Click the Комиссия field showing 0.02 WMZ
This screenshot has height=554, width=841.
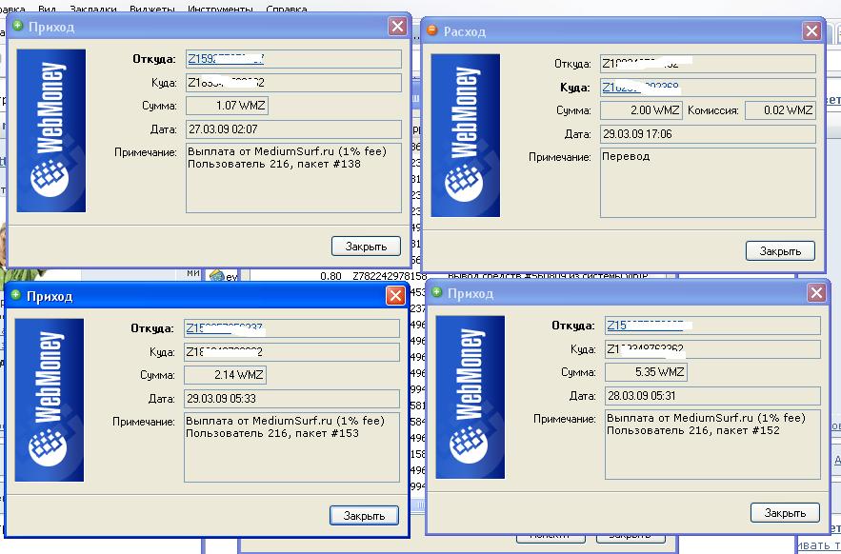coord(780,110)
